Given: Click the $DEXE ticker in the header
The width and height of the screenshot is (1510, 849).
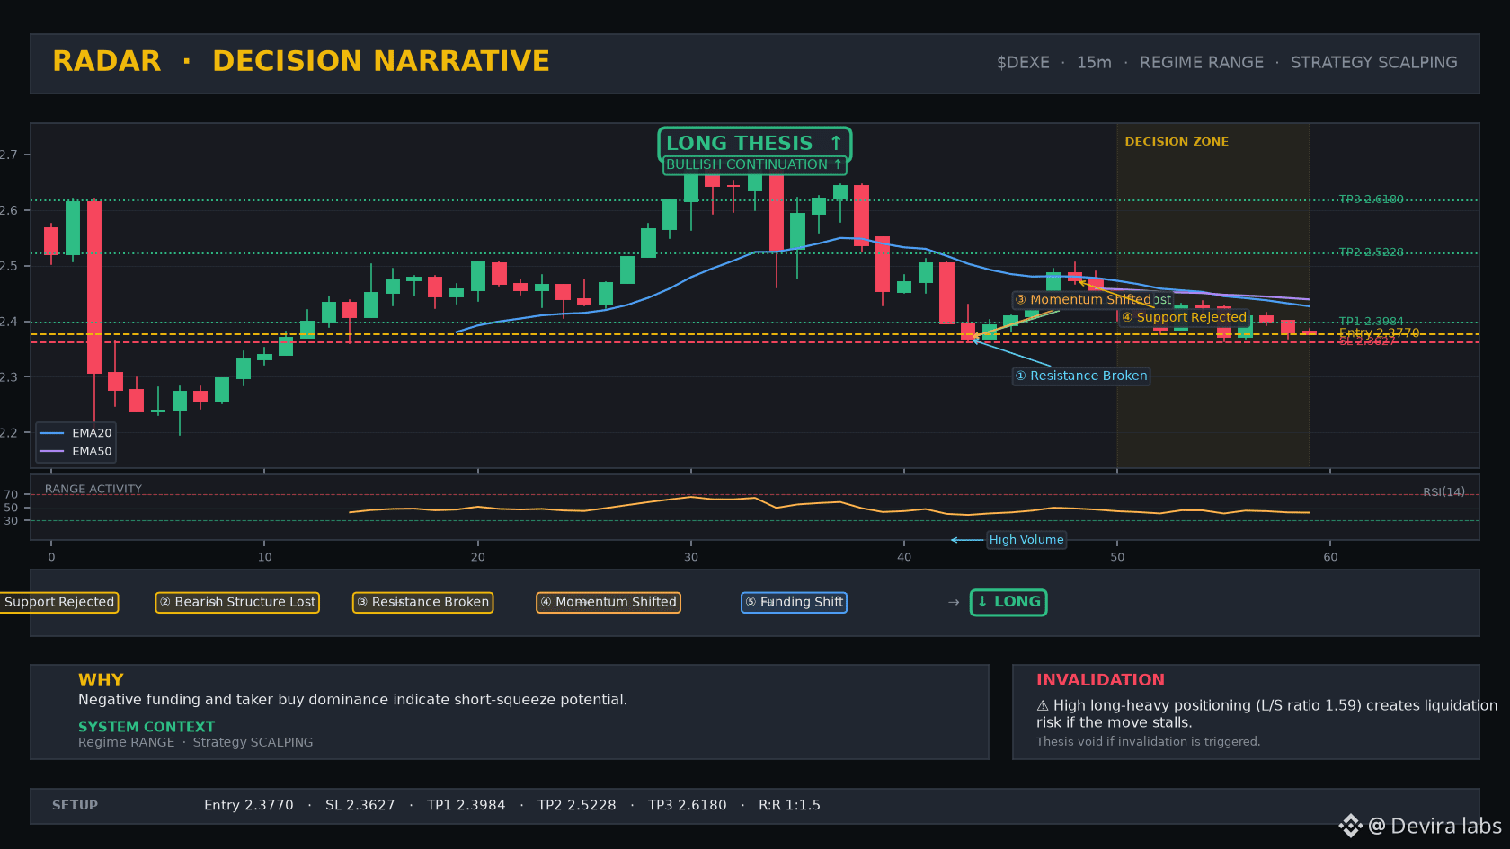Looking at the screenshot, I should [1023, 63].
